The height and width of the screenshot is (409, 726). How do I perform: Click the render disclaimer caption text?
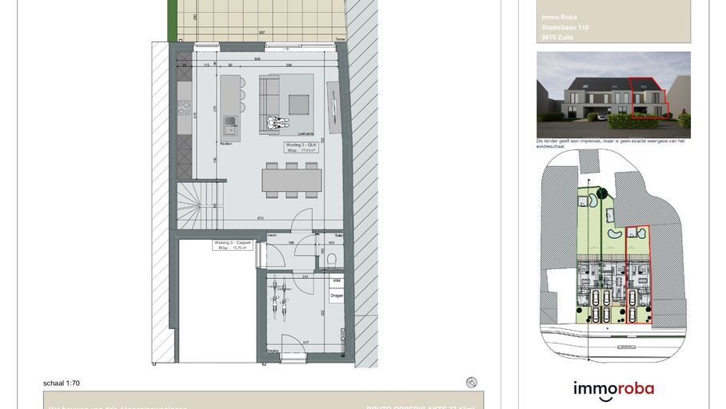pos(610,144)
